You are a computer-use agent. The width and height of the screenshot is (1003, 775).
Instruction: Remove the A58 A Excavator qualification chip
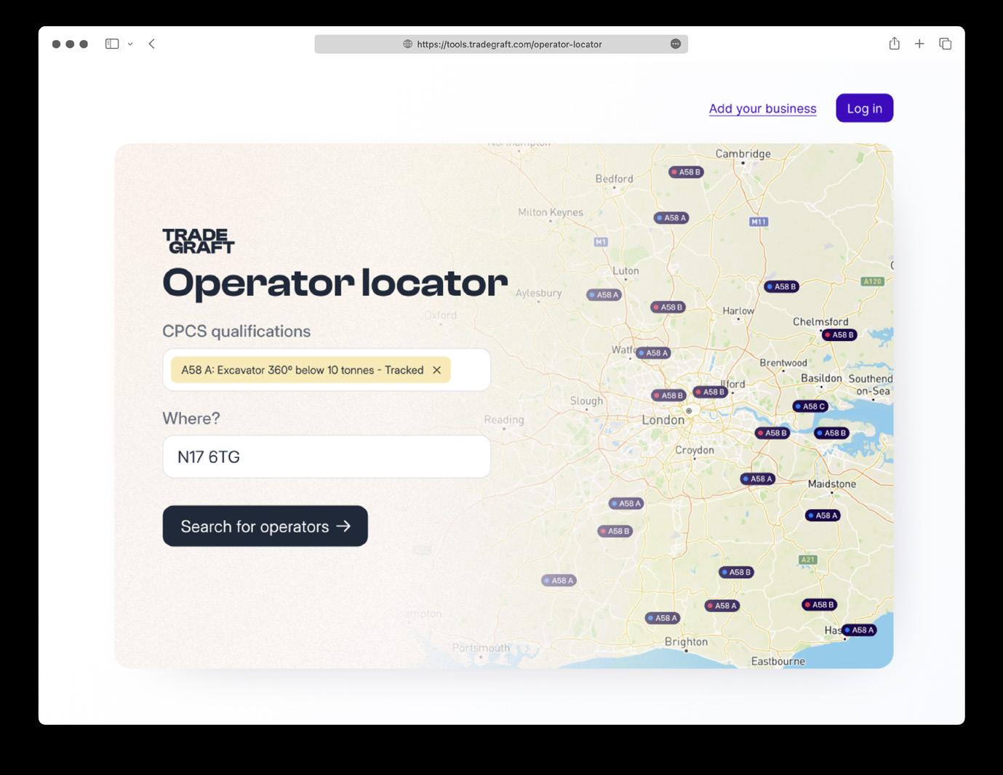[x=436, y=370]
